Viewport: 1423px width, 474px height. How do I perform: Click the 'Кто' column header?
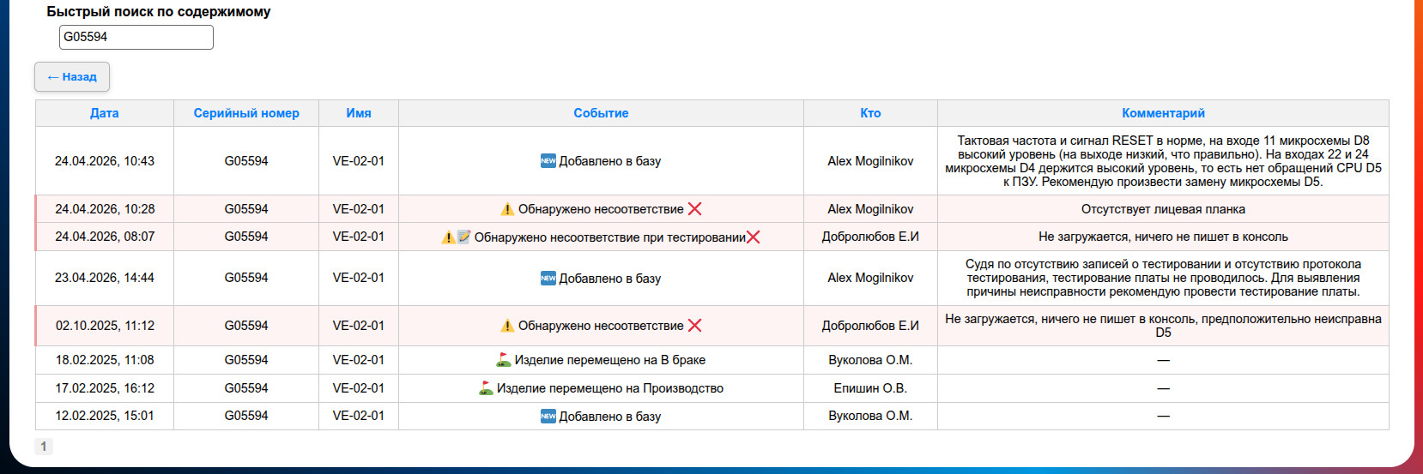[x=870, y=113]
